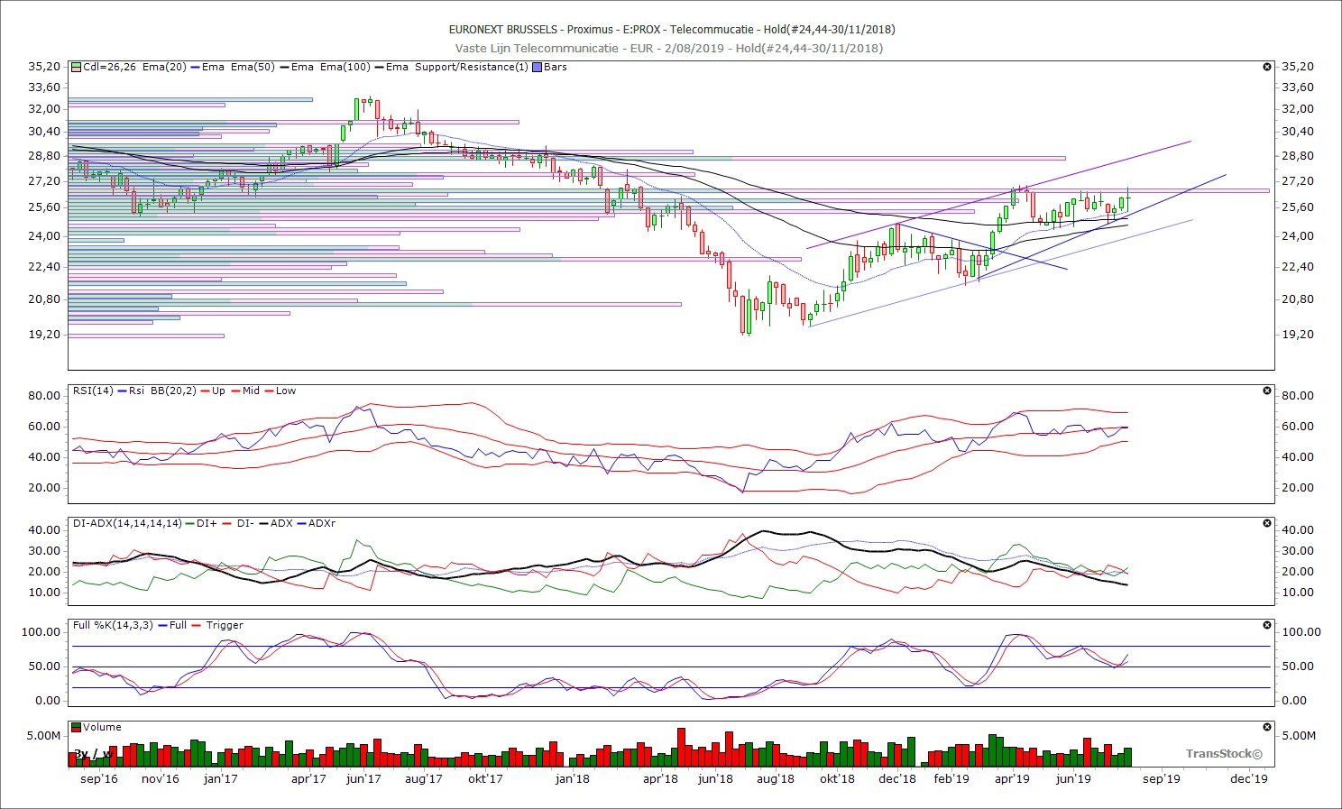Click the Up band legend label

218,391
